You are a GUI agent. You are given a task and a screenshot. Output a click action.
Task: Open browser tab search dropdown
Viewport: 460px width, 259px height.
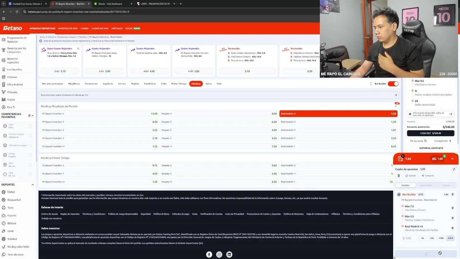click(x=4, y=4)
